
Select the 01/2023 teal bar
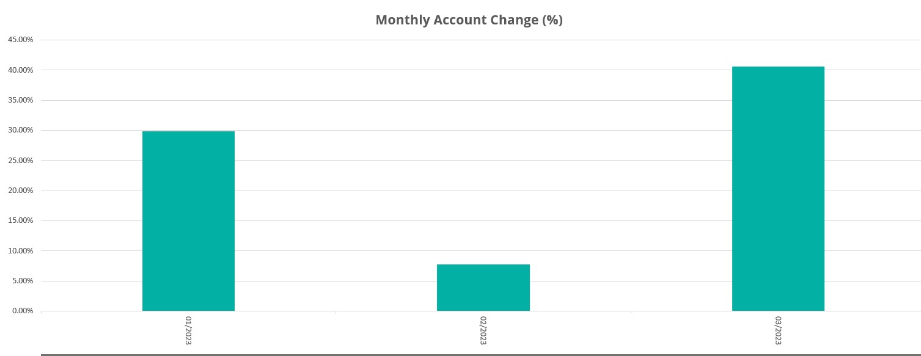[188, 221]
